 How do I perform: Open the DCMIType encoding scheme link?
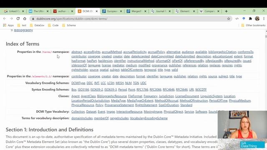coord(78,83)
